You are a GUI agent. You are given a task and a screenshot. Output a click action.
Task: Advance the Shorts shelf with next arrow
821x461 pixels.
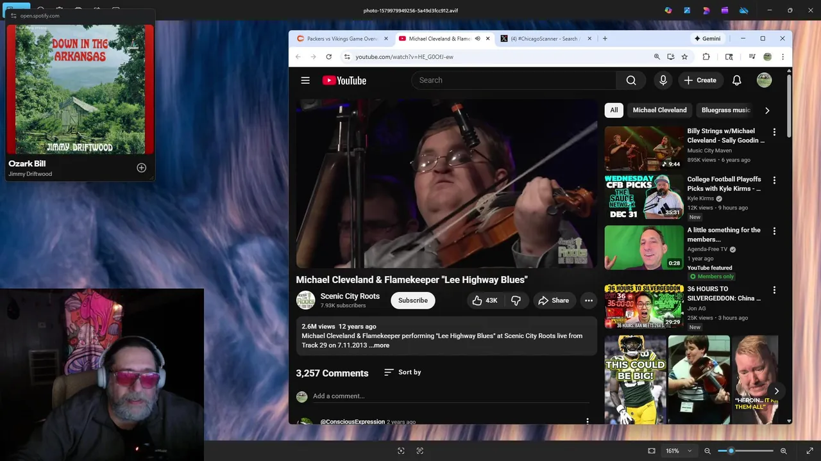pyautogui.click(x=776, y=391)
